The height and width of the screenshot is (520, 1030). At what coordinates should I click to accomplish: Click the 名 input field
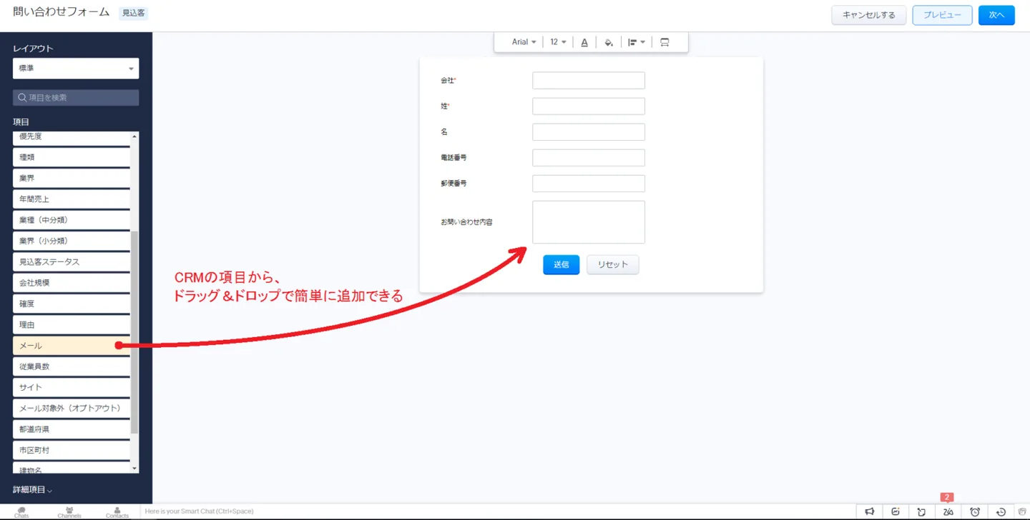click(589, 132)
